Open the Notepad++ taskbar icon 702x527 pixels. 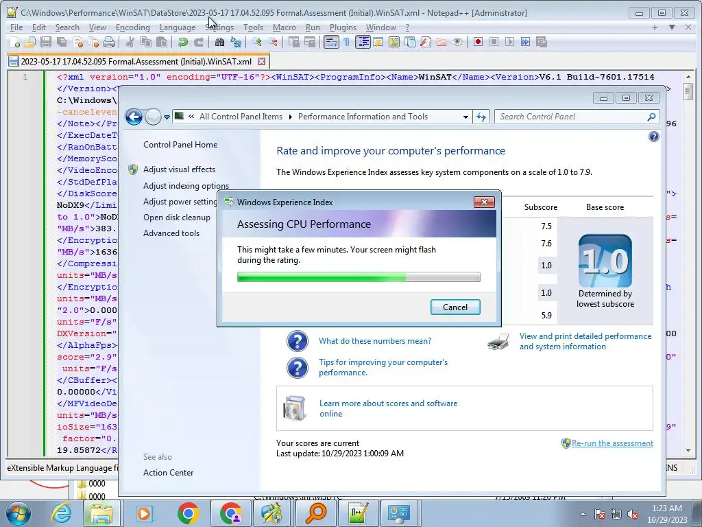click(x=358, y=513)
